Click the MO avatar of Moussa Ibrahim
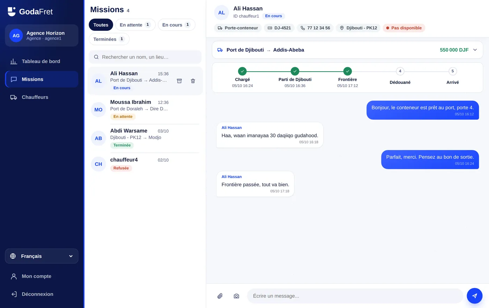Viewport: 489px width, 308px height. [x=98, y=110]
